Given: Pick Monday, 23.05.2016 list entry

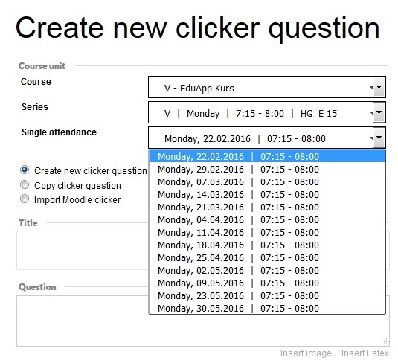Looking at the screenshot, I should 267,295.
